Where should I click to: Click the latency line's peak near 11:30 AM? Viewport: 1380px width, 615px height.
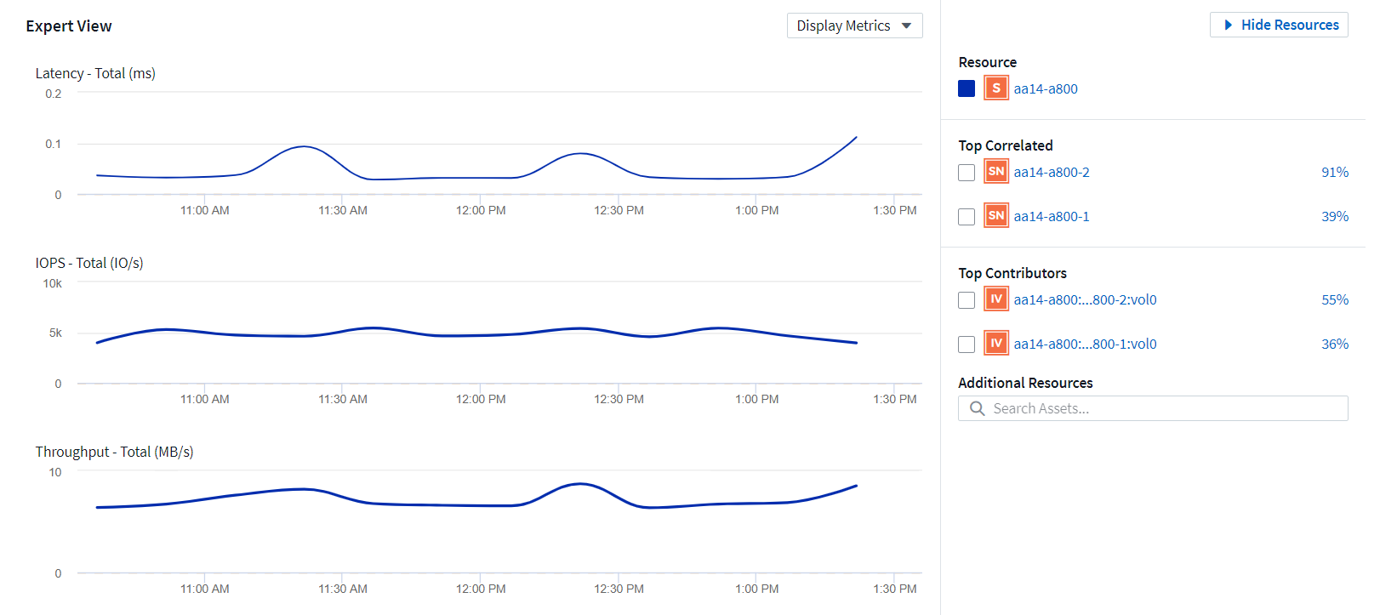[x=304, y=147]
